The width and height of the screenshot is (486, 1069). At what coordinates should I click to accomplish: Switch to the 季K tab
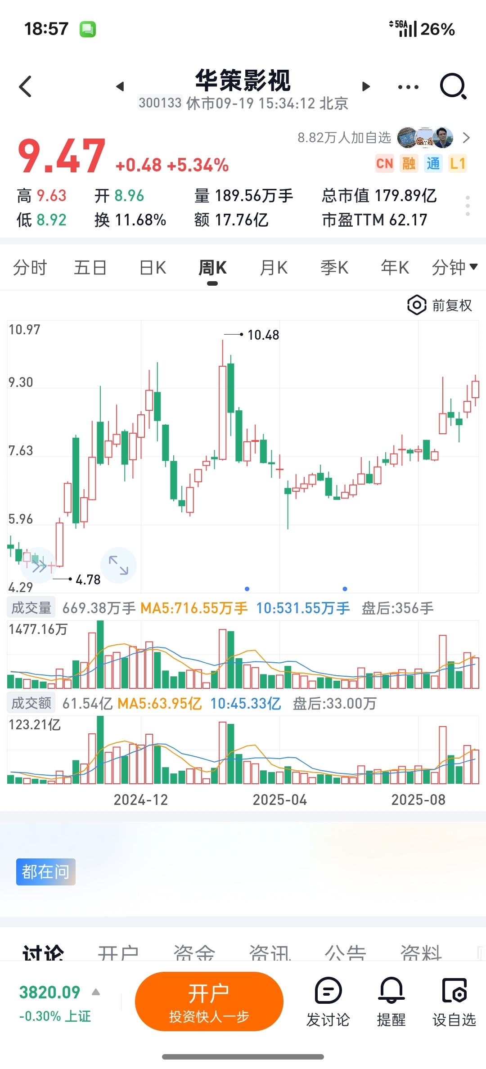pos(334,268)
